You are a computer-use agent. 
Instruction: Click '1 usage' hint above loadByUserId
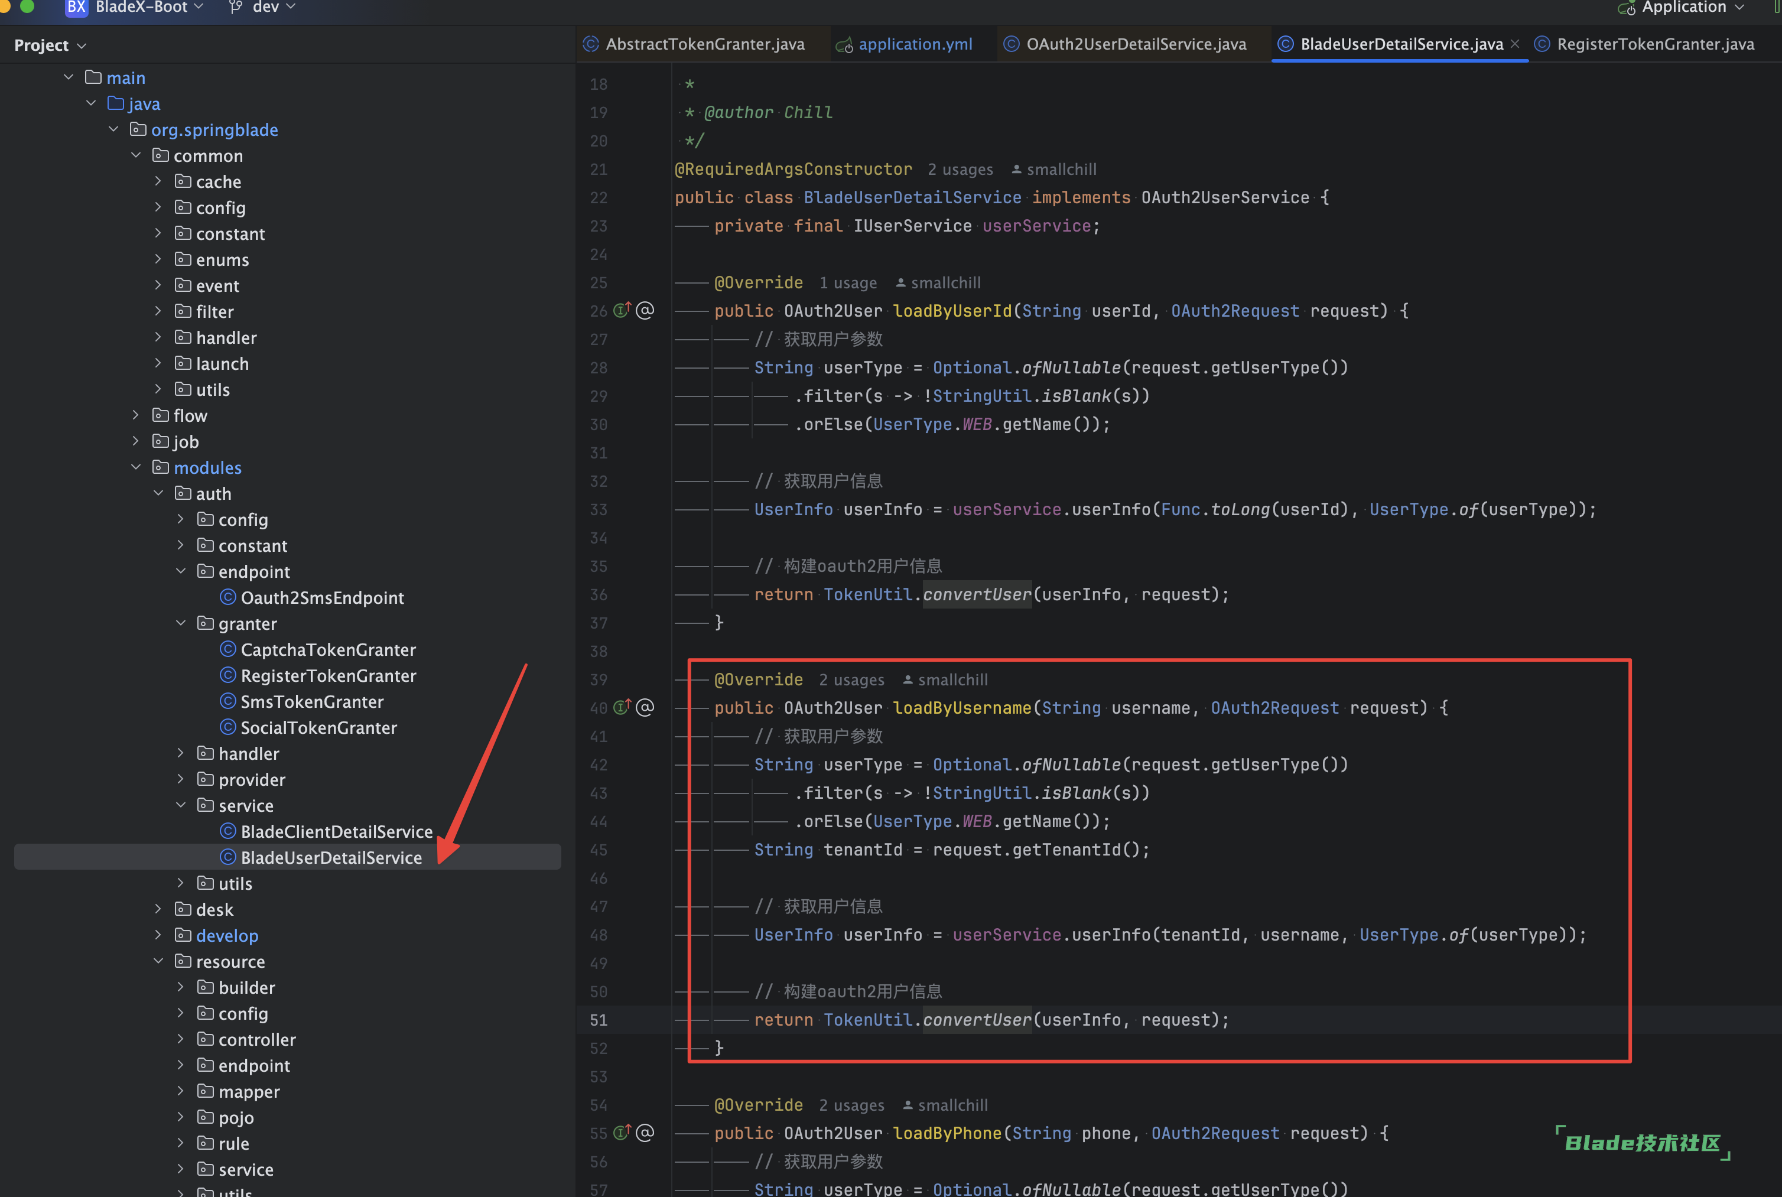[848, 283]
